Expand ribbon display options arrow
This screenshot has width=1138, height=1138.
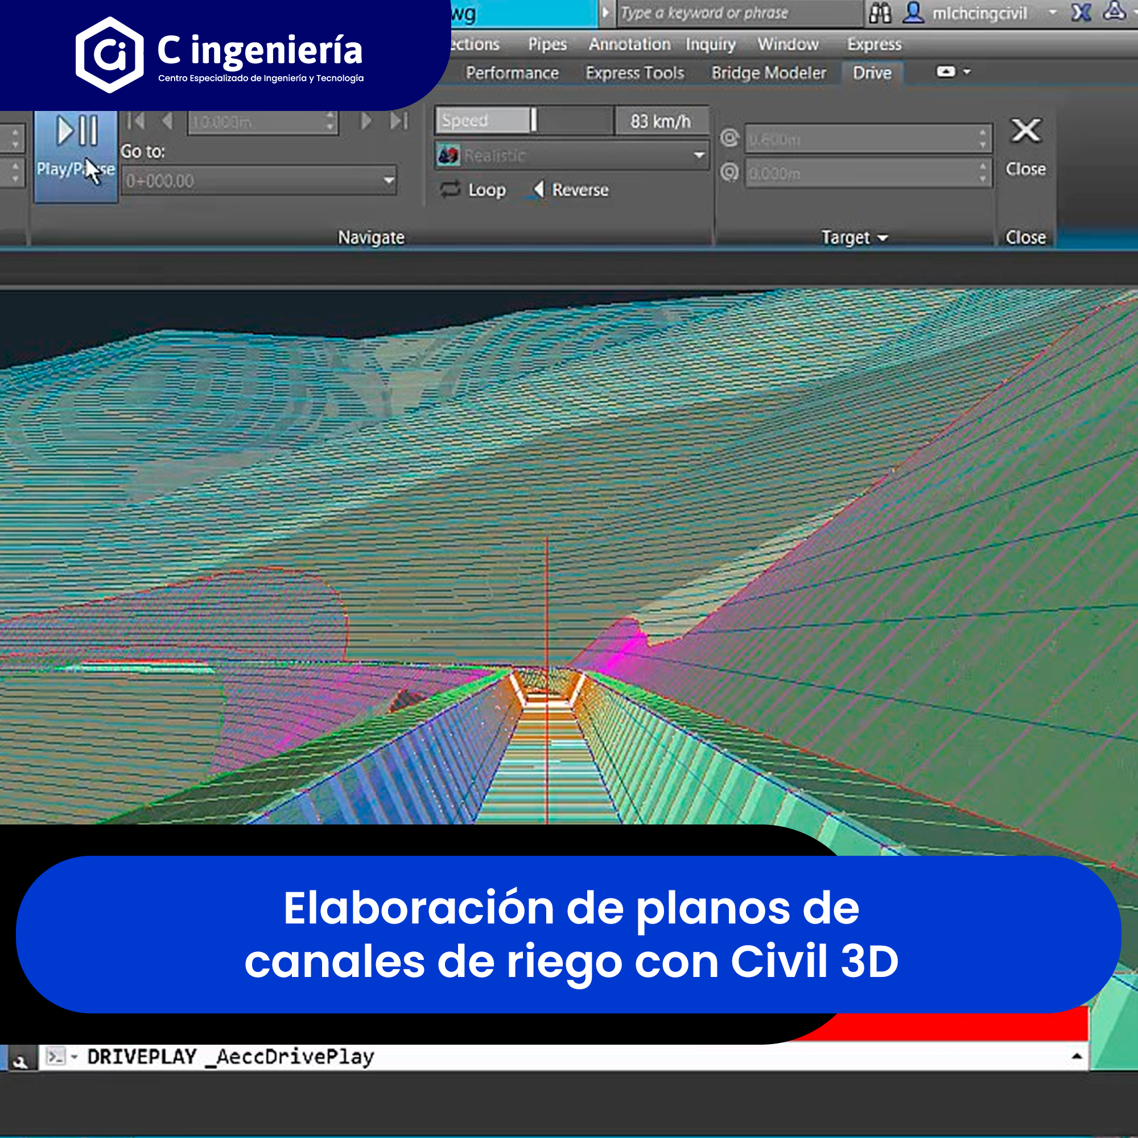coord(967,72)
